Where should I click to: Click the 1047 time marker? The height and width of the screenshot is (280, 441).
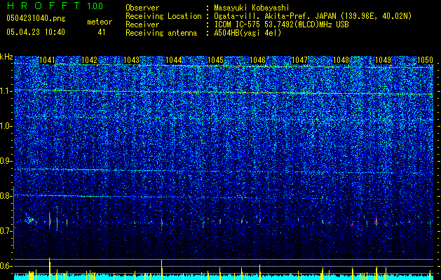point(300,60)
